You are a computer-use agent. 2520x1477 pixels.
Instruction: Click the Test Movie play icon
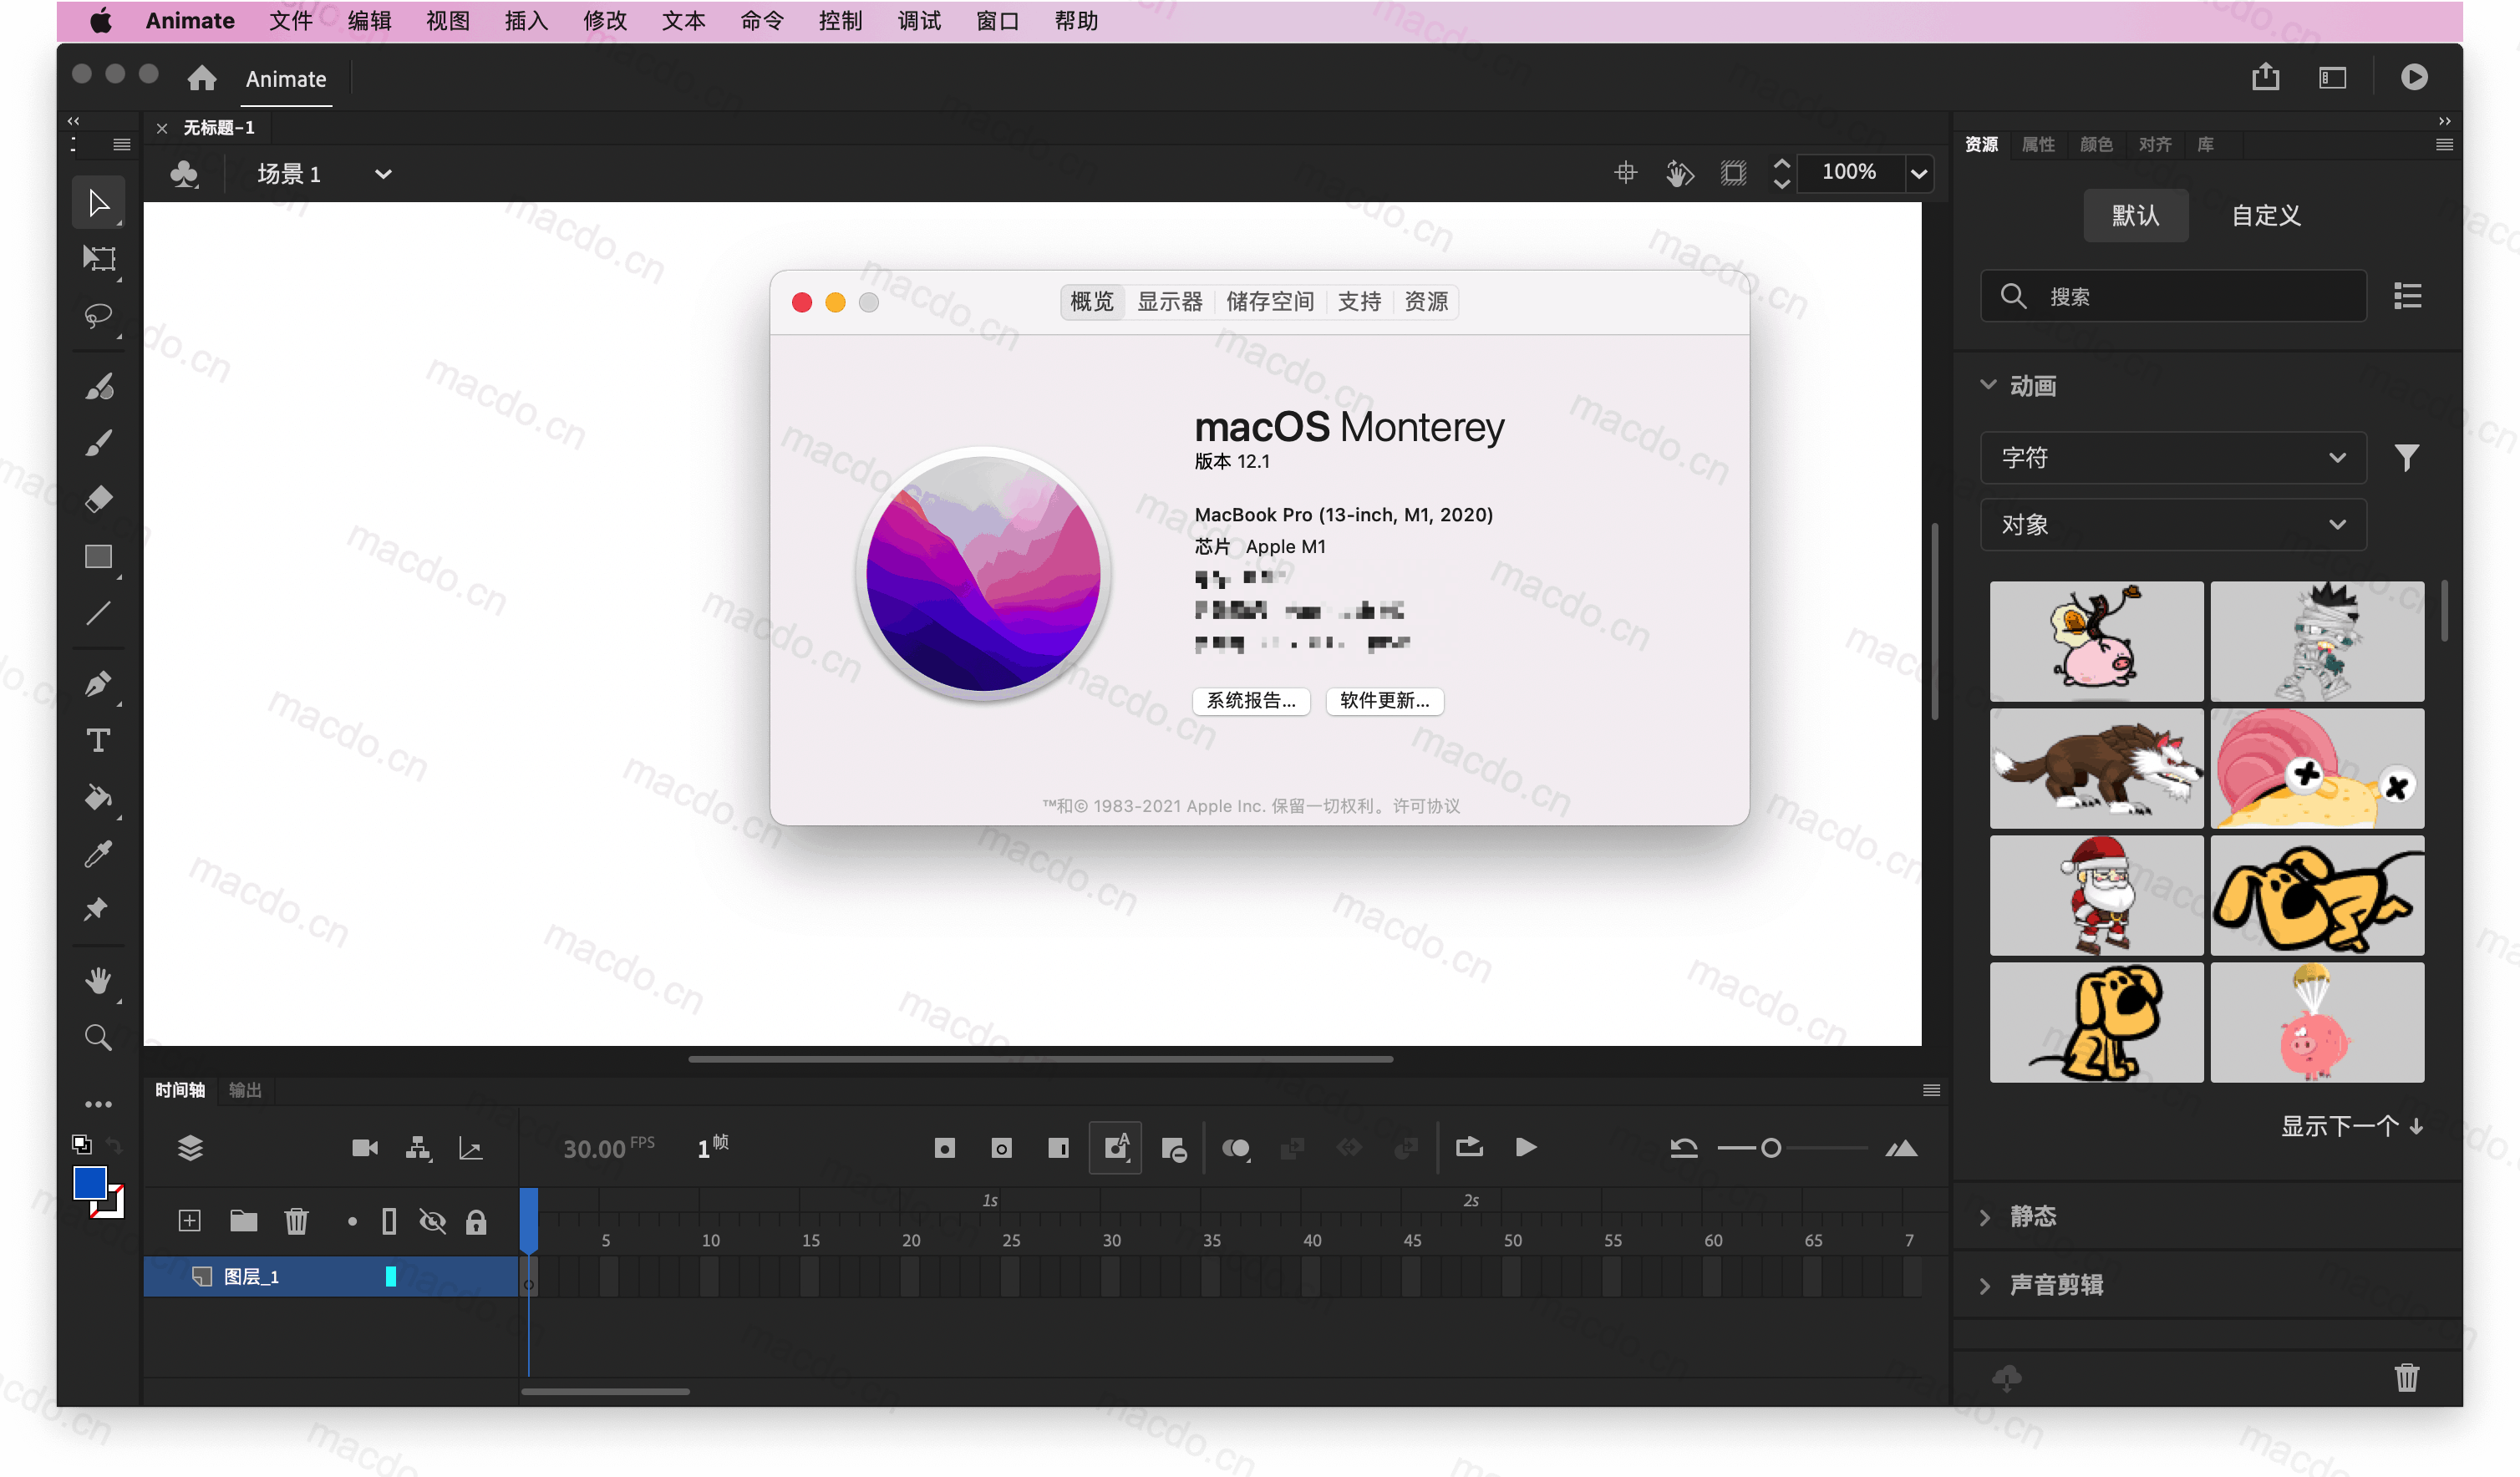pyautogui.click(x=2414, y=77)
